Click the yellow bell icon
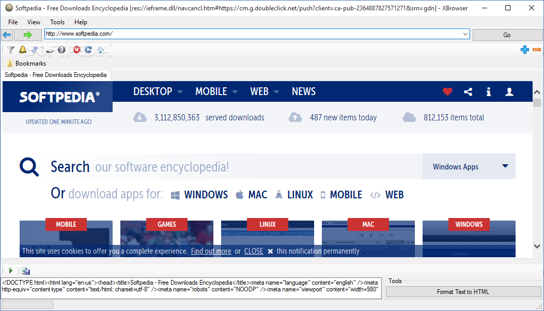544x311 pixels. (x=23, y=50)
